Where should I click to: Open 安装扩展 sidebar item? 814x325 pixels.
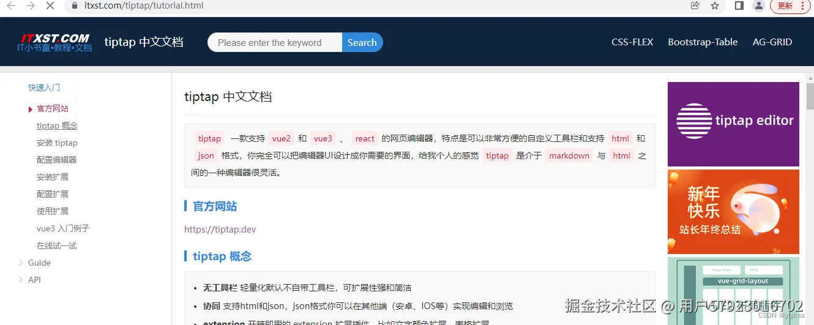tap(53, 177)
